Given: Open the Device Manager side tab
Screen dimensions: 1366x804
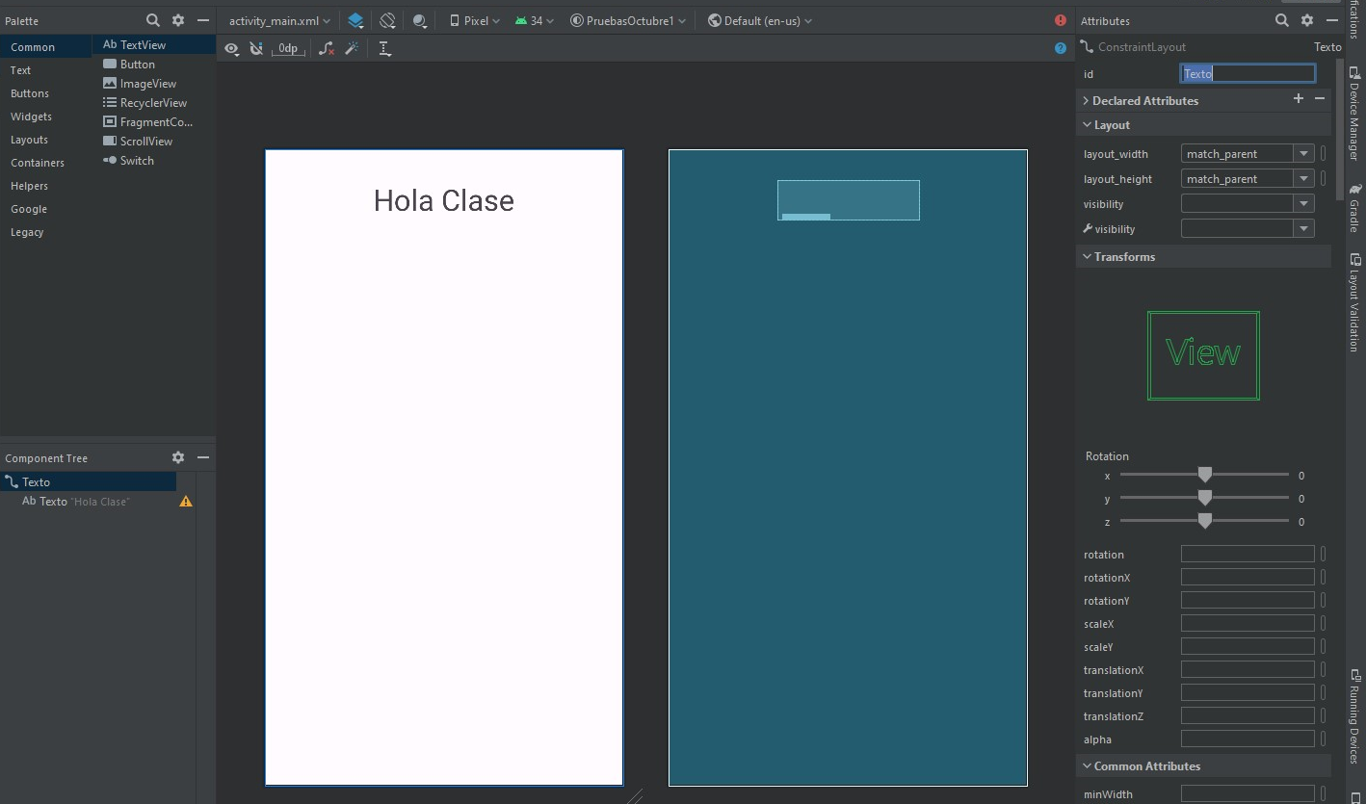Looking at the screenshot, I should pos(1354,114).
